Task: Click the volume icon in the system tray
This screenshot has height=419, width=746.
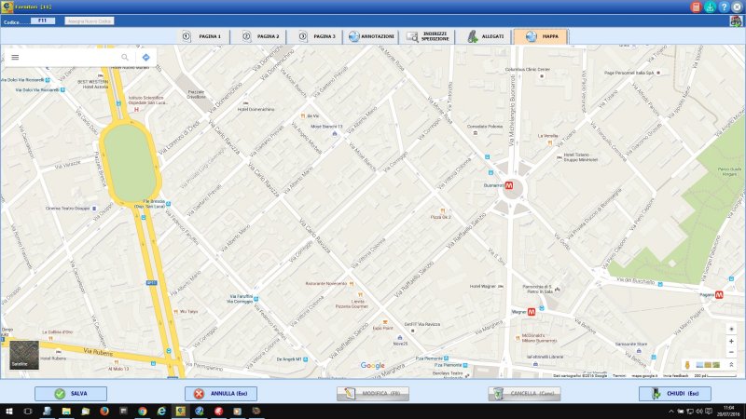Action: click(698, 412)
